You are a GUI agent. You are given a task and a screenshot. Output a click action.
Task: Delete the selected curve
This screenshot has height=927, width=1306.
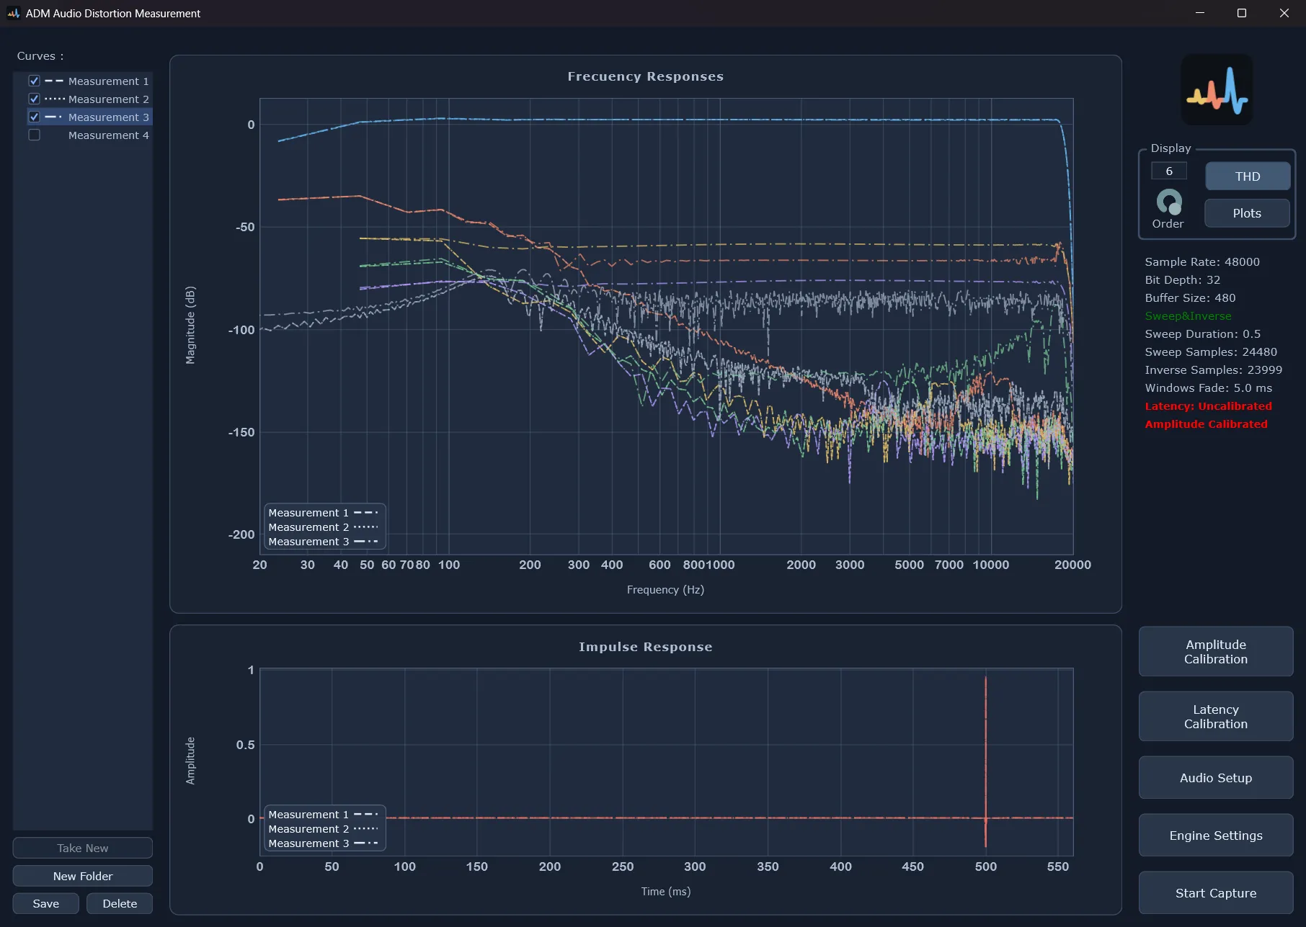(x=120, y=903)
